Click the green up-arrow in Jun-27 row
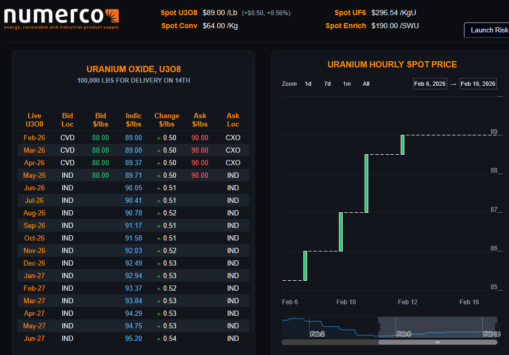 (159, 339)
